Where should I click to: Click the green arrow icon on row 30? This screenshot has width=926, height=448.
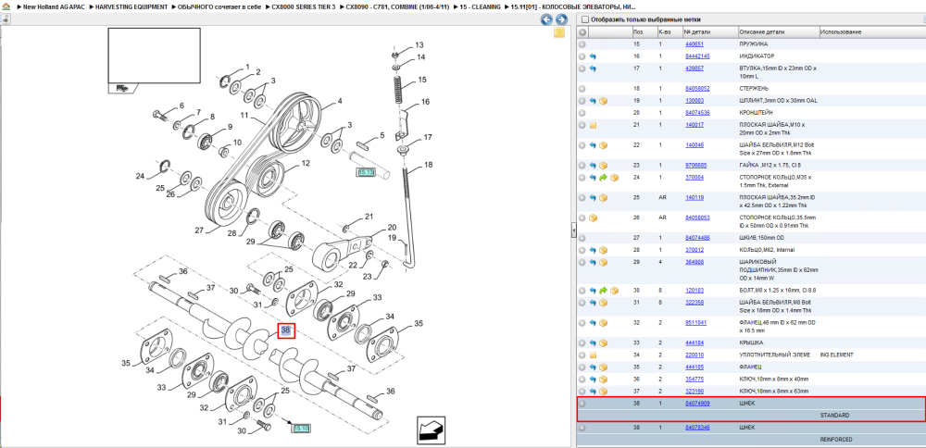click(x=603, y=291)
